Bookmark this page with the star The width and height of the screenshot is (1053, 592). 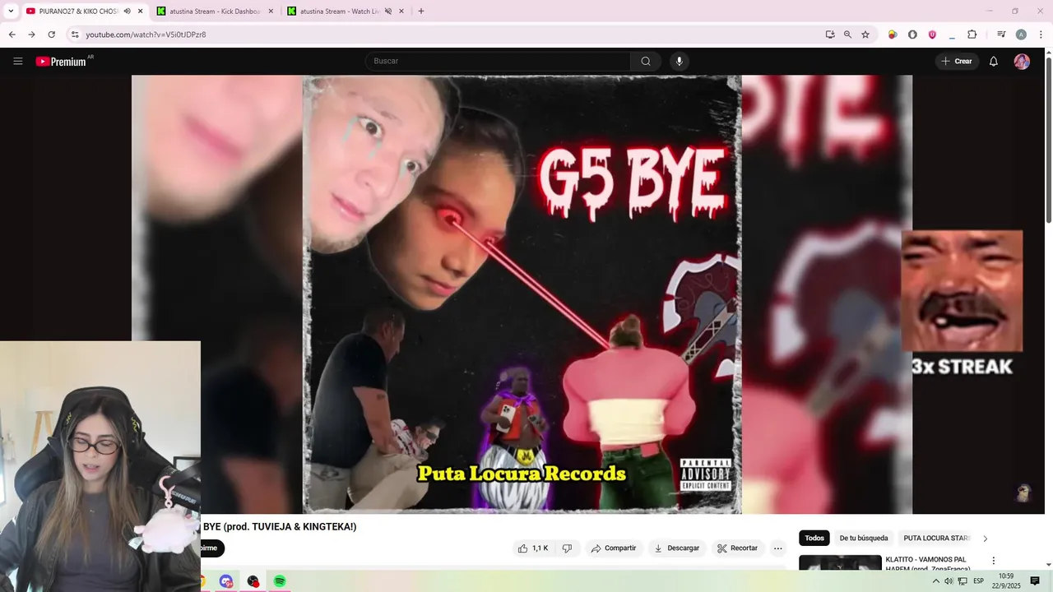(x=865, y=35)
